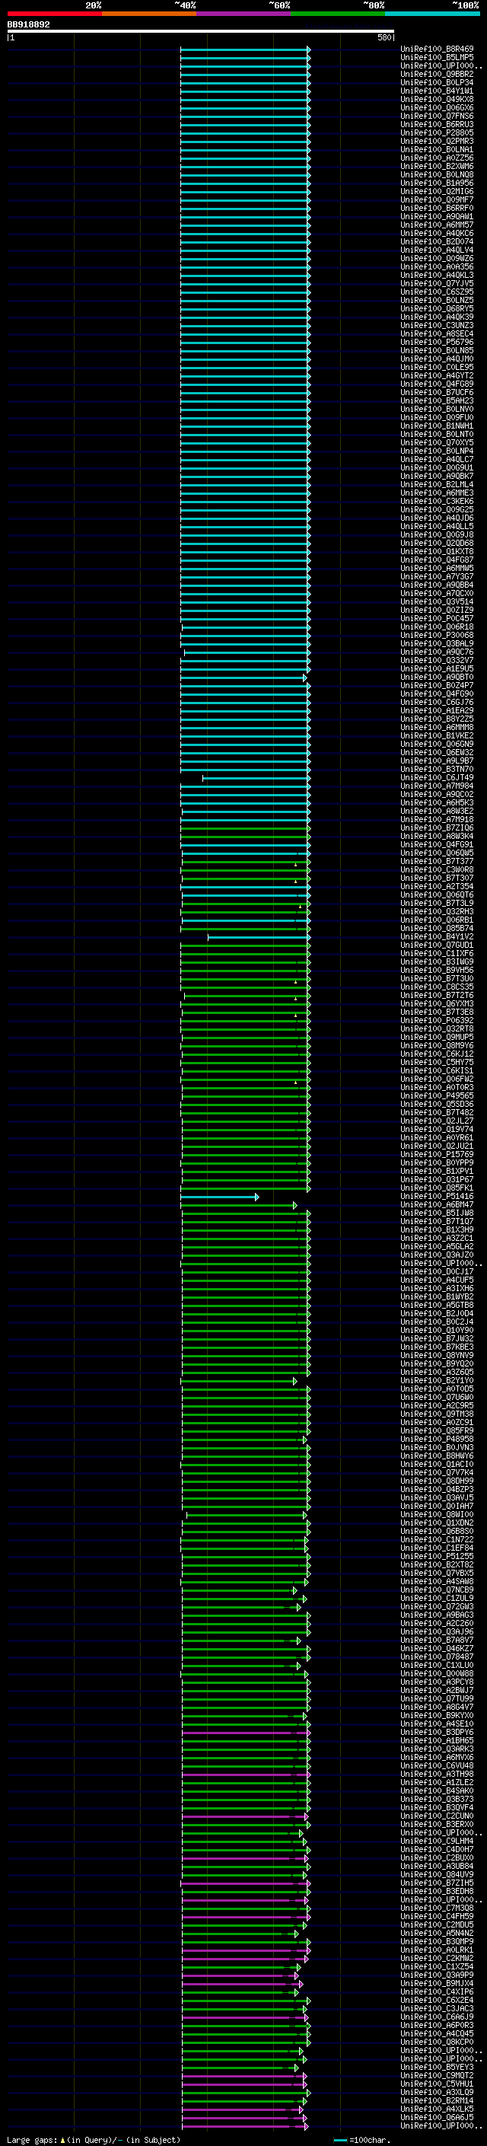Select the UniRef100_Q9MUP5 label
Image resolution: width=487 pixels, height=2146 pixels.
[437, 1037]
